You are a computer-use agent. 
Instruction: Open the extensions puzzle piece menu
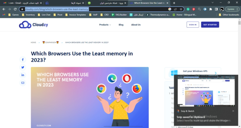coord(211,9)
